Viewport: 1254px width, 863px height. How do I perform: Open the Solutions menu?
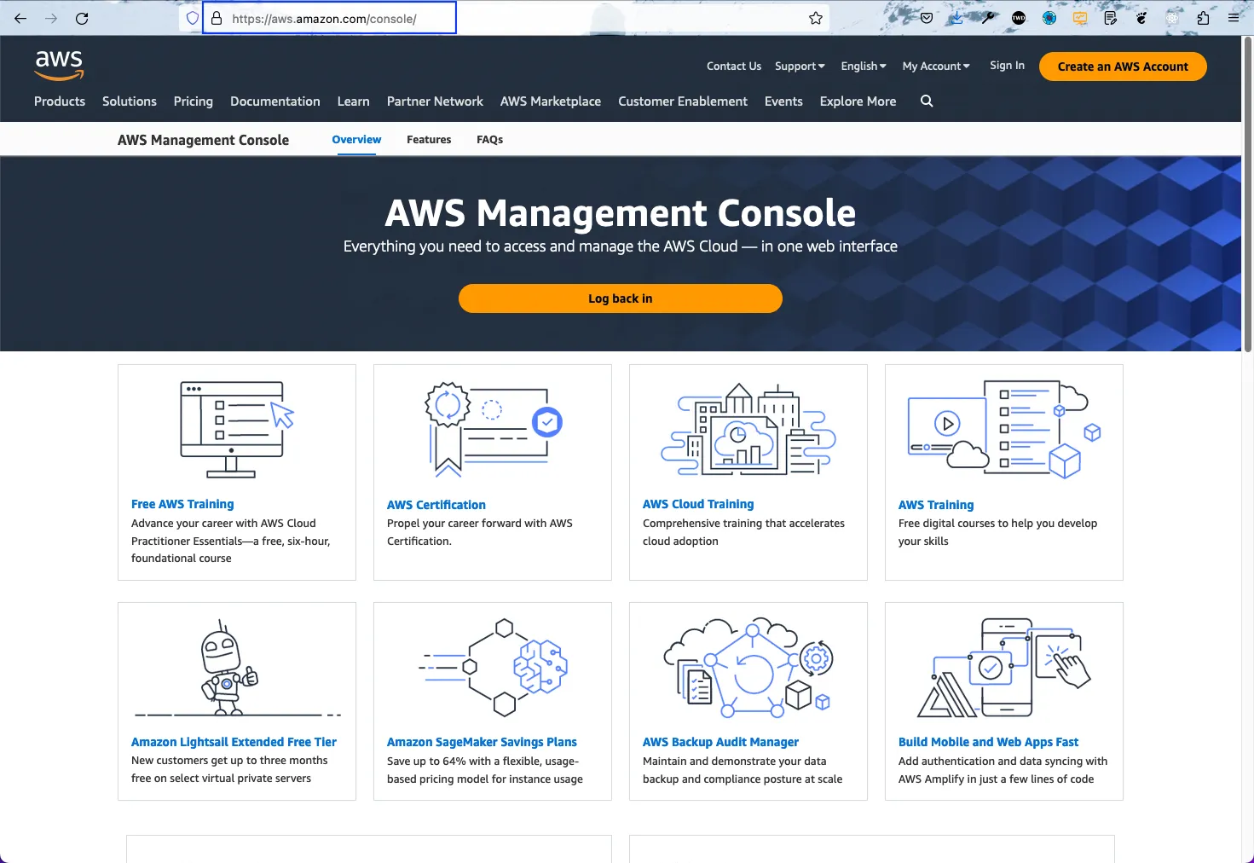point(130,101)
